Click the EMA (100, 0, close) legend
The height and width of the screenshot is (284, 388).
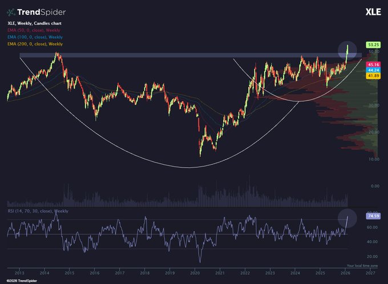coord(35,37)
